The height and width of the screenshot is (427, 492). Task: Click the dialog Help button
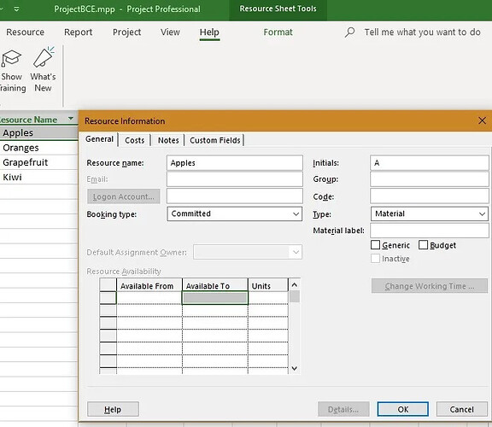113,409
